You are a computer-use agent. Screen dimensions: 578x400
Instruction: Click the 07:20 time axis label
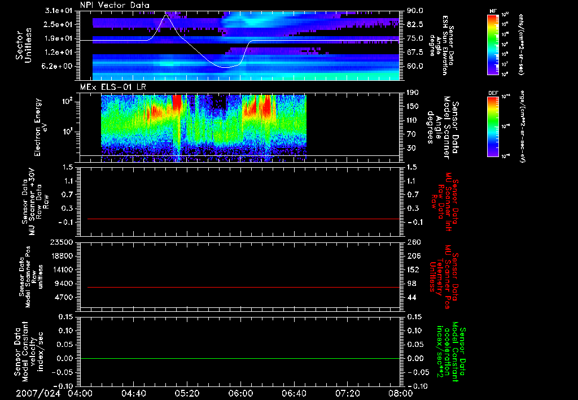tap(347, 393)
